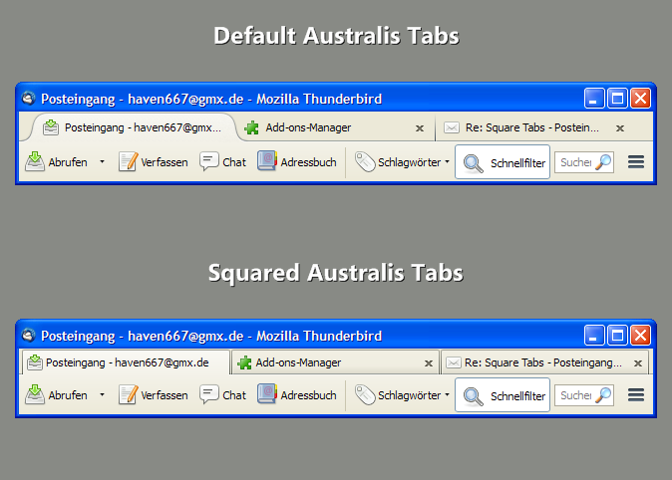
Task: Click Verfassen label in Squared window
Action: pyautogui.click(x=165, y=395)
